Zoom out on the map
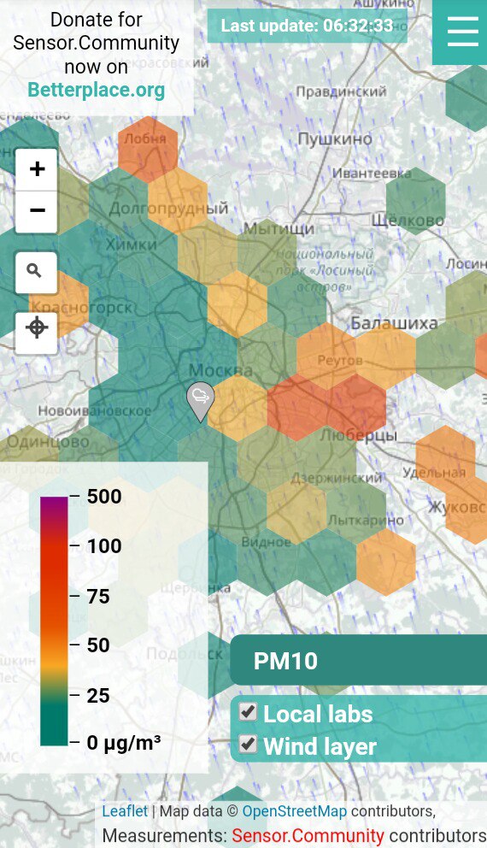The width and height of the screenshot is (487, 848). [x=37, y=211]
